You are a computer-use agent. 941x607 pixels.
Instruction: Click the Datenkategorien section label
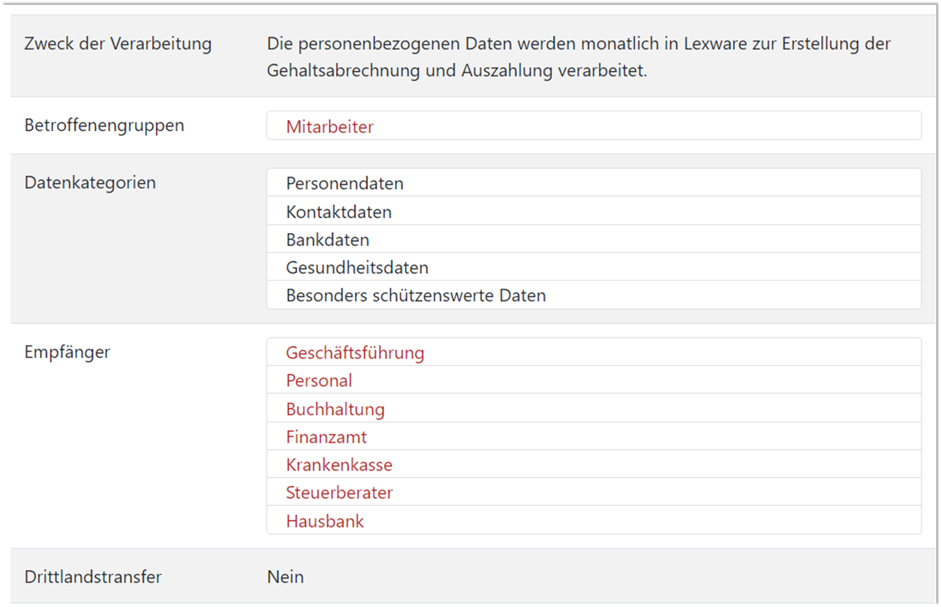(89, 183)
